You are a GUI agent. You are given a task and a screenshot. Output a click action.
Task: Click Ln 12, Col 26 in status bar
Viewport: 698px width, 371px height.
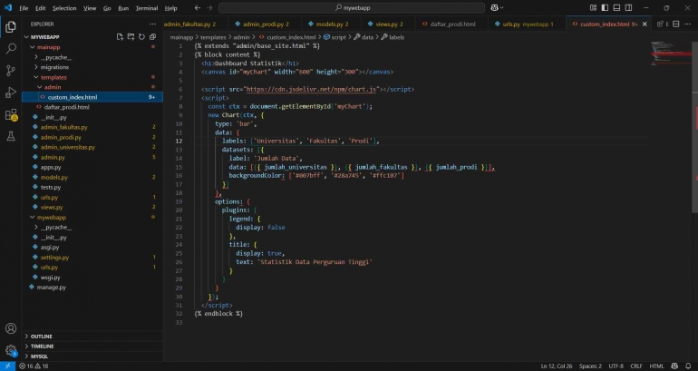coord(557,366)
